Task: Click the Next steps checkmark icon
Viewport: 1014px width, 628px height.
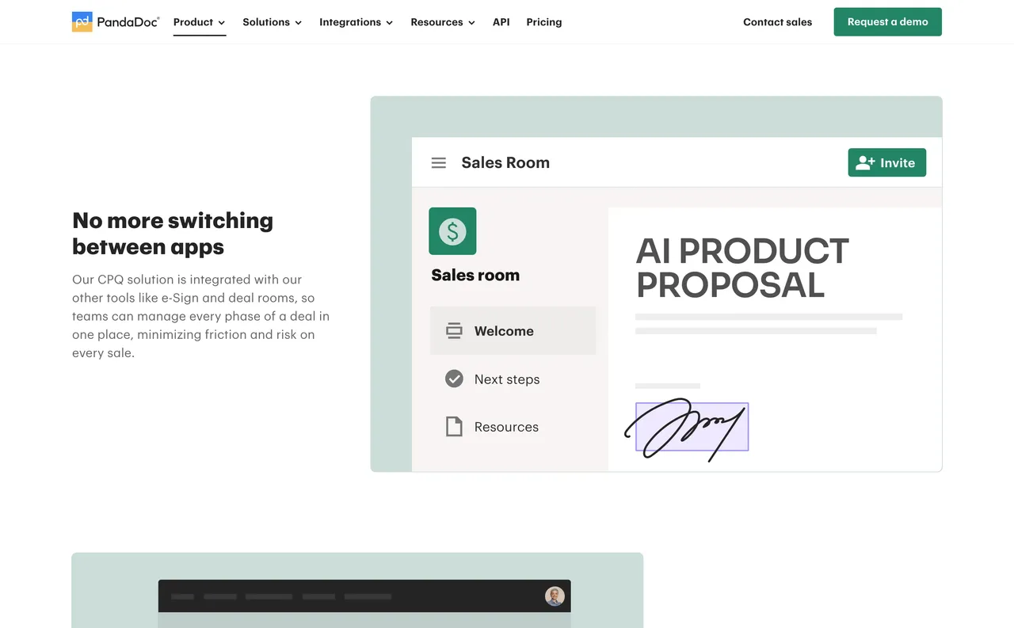Action: [454, 379]
